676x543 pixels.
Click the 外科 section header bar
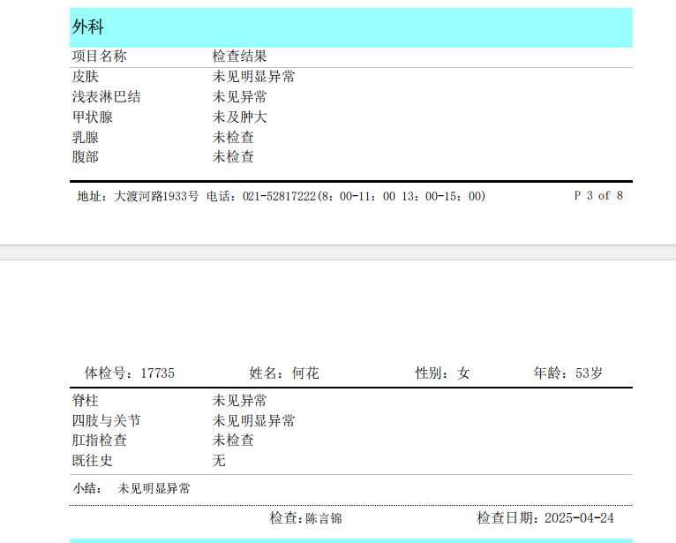click(x=350, y=27)
